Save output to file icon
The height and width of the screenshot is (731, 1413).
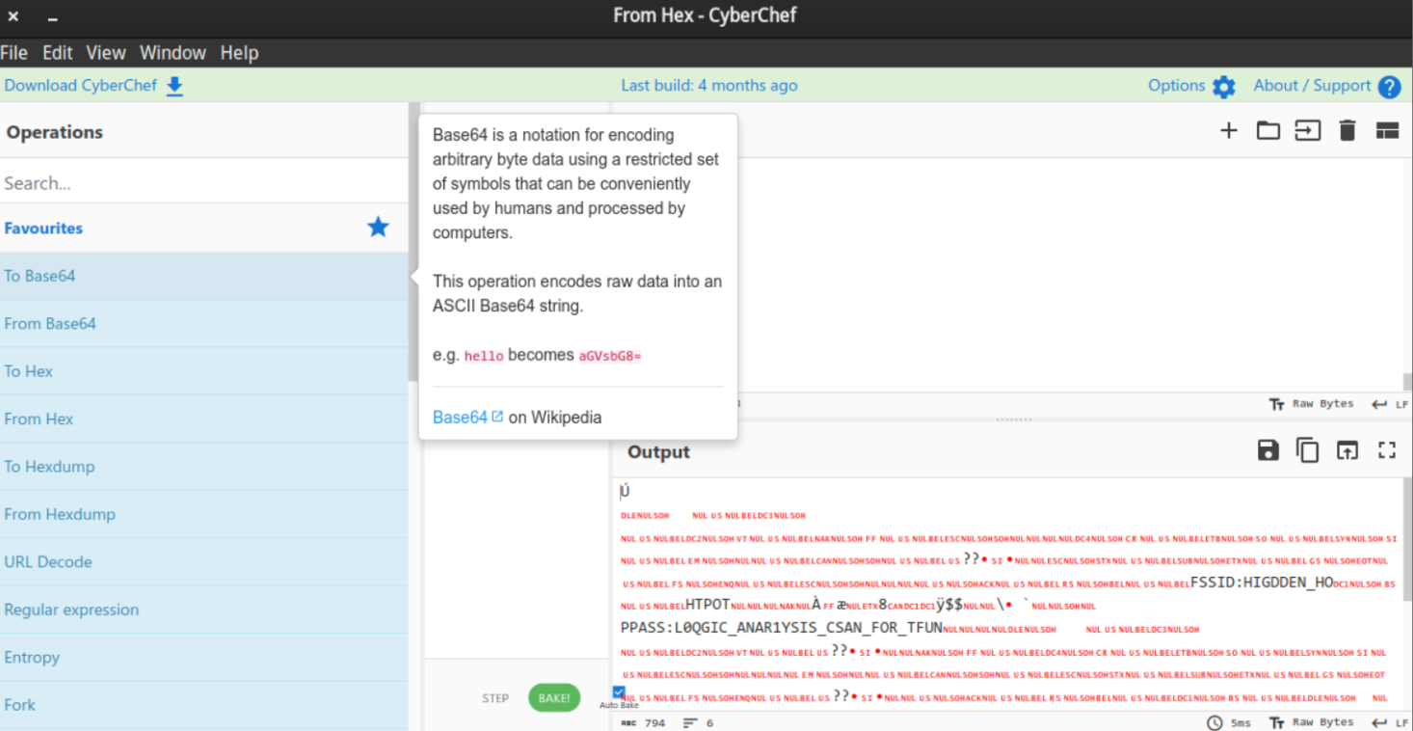pos(1268,450)
